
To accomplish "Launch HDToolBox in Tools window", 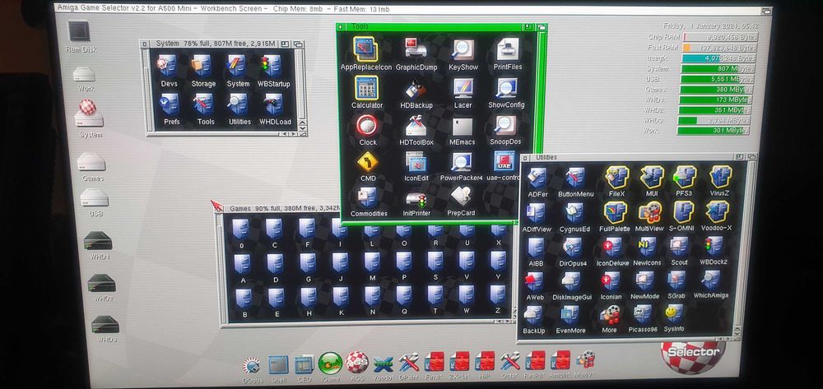I will point(416,125).
